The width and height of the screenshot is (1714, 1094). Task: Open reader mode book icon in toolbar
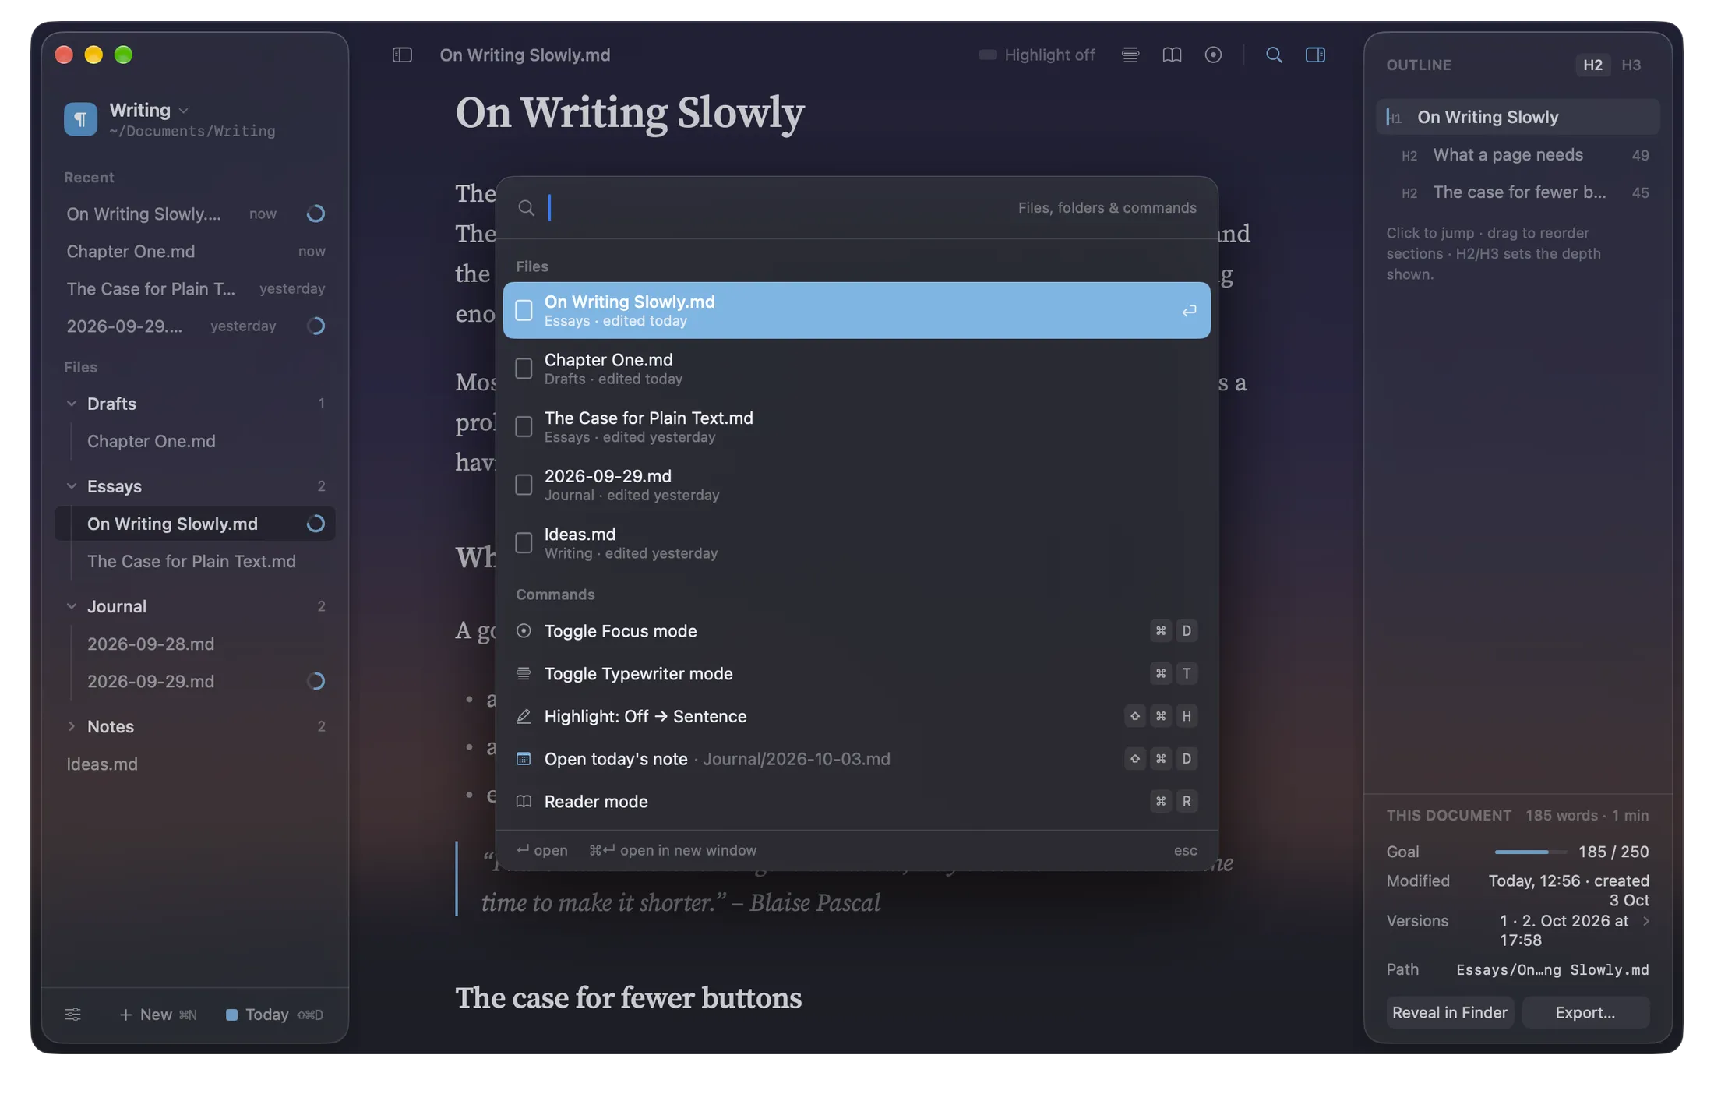point(1172,55)
